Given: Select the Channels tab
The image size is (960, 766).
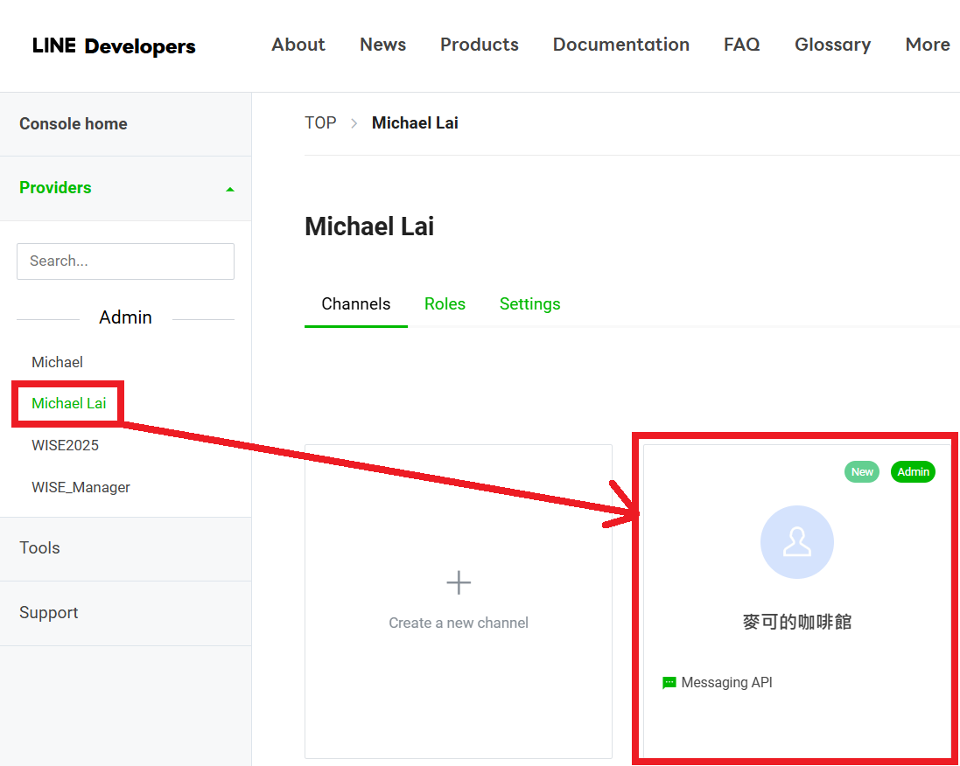Looking at the screenshot, I should pos(355,304).
